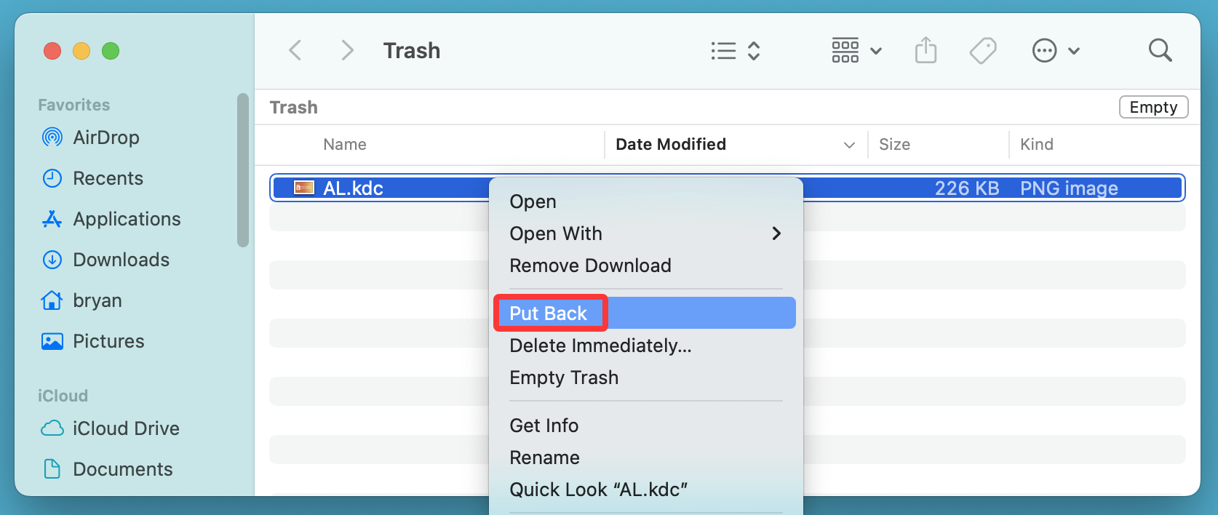Click the 226 KB size value
Viewport: 1218px width, 515px height.
tap(967, 188)
